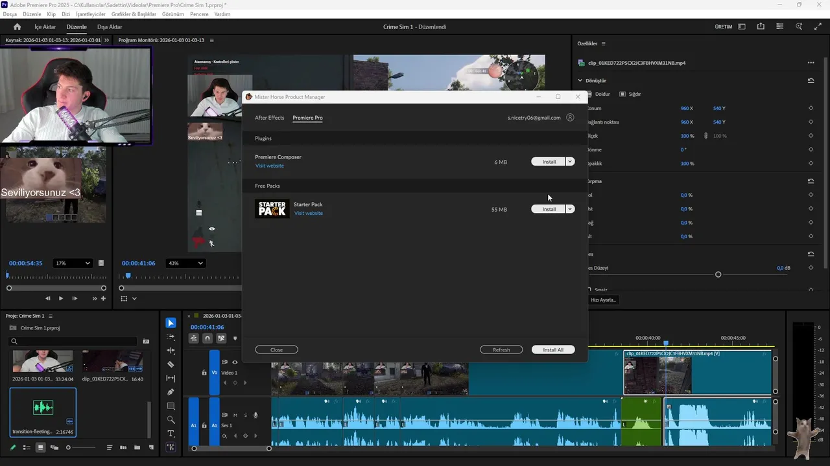This screenshot has height=466, width=830.
Task: Click Install All button
Action: point(553,349)
